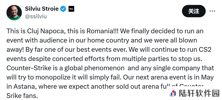Open Silviu Stroie's profile avatar

pyautogui.click(x=14, y=13)
